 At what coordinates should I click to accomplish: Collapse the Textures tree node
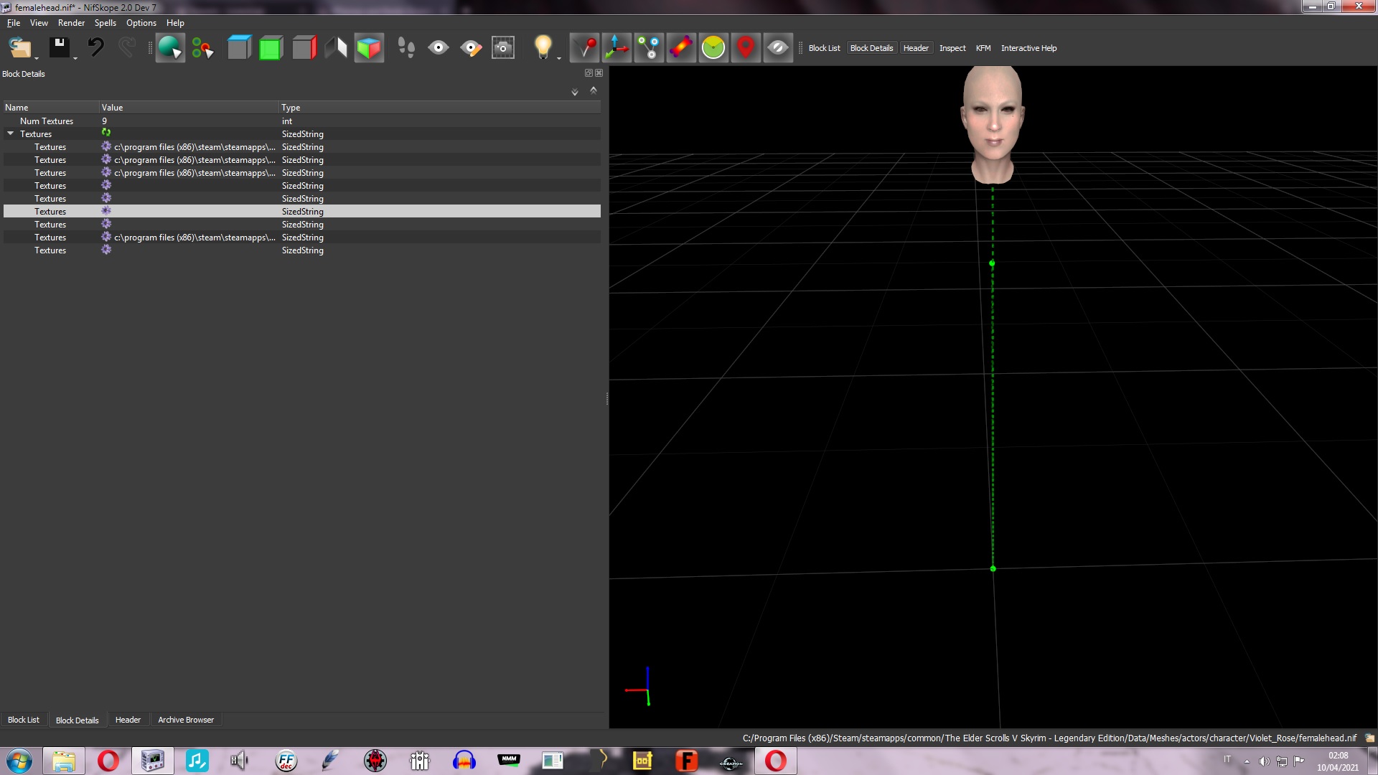point(11,133)
